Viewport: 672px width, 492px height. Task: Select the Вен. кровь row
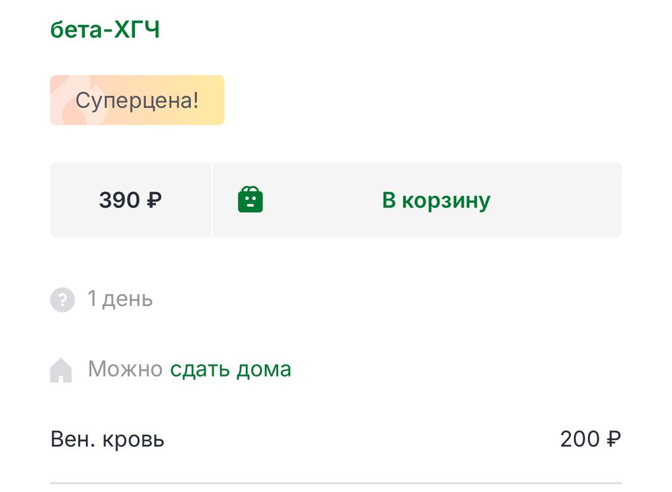(108, 439)
